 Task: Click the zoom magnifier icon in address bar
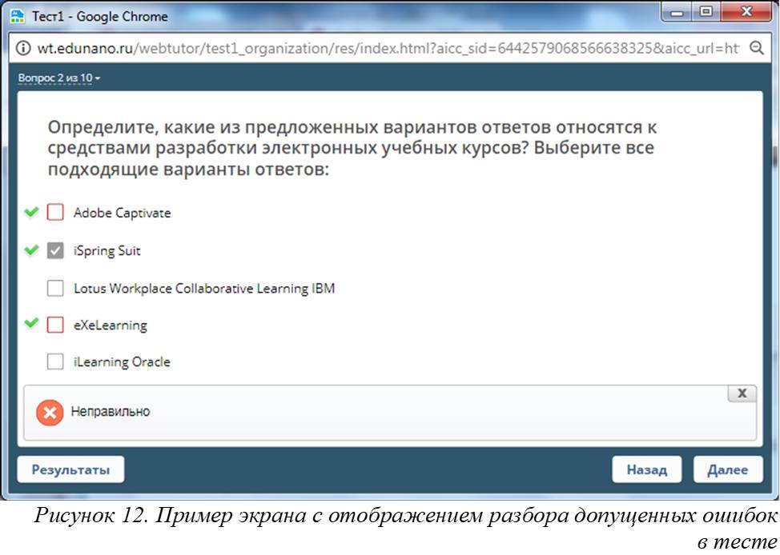click(x=755, y=48)
